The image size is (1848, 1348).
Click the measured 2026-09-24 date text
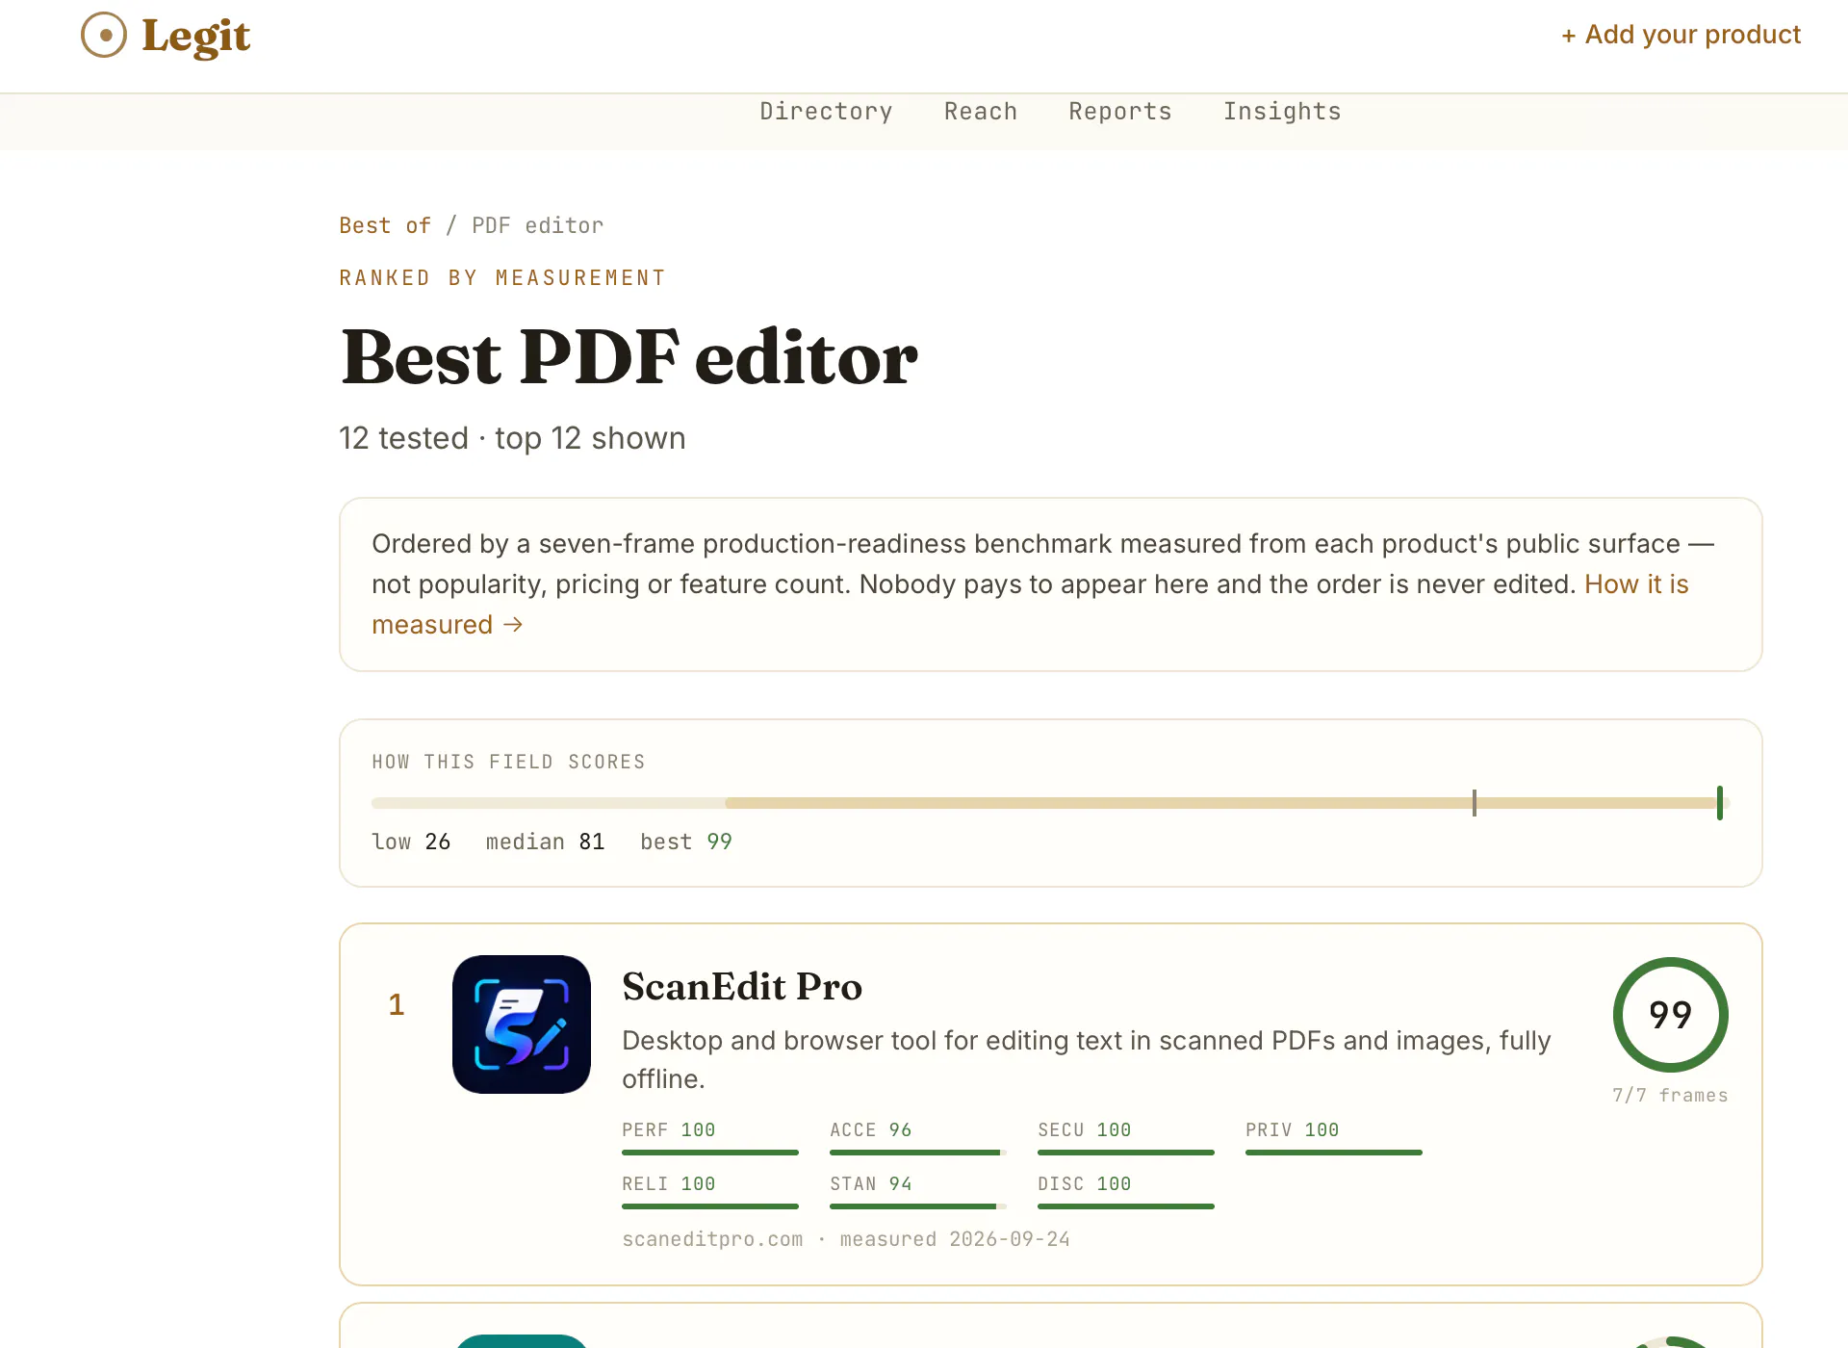pyautogui.click(x=955, y=1239)
